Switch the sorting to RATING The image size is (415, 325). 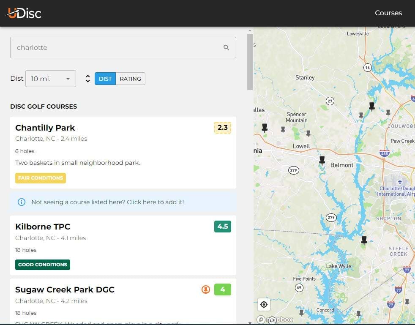(x=130, y=79)
